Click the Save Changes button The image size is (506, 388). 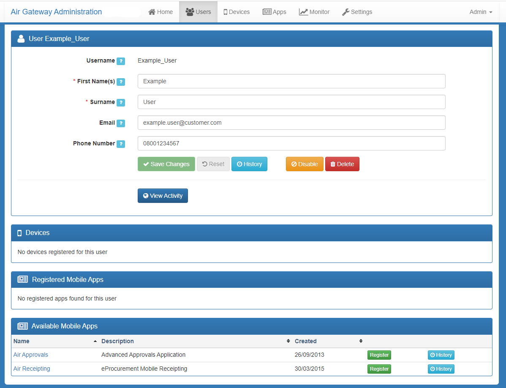click(x=166, y=164)
